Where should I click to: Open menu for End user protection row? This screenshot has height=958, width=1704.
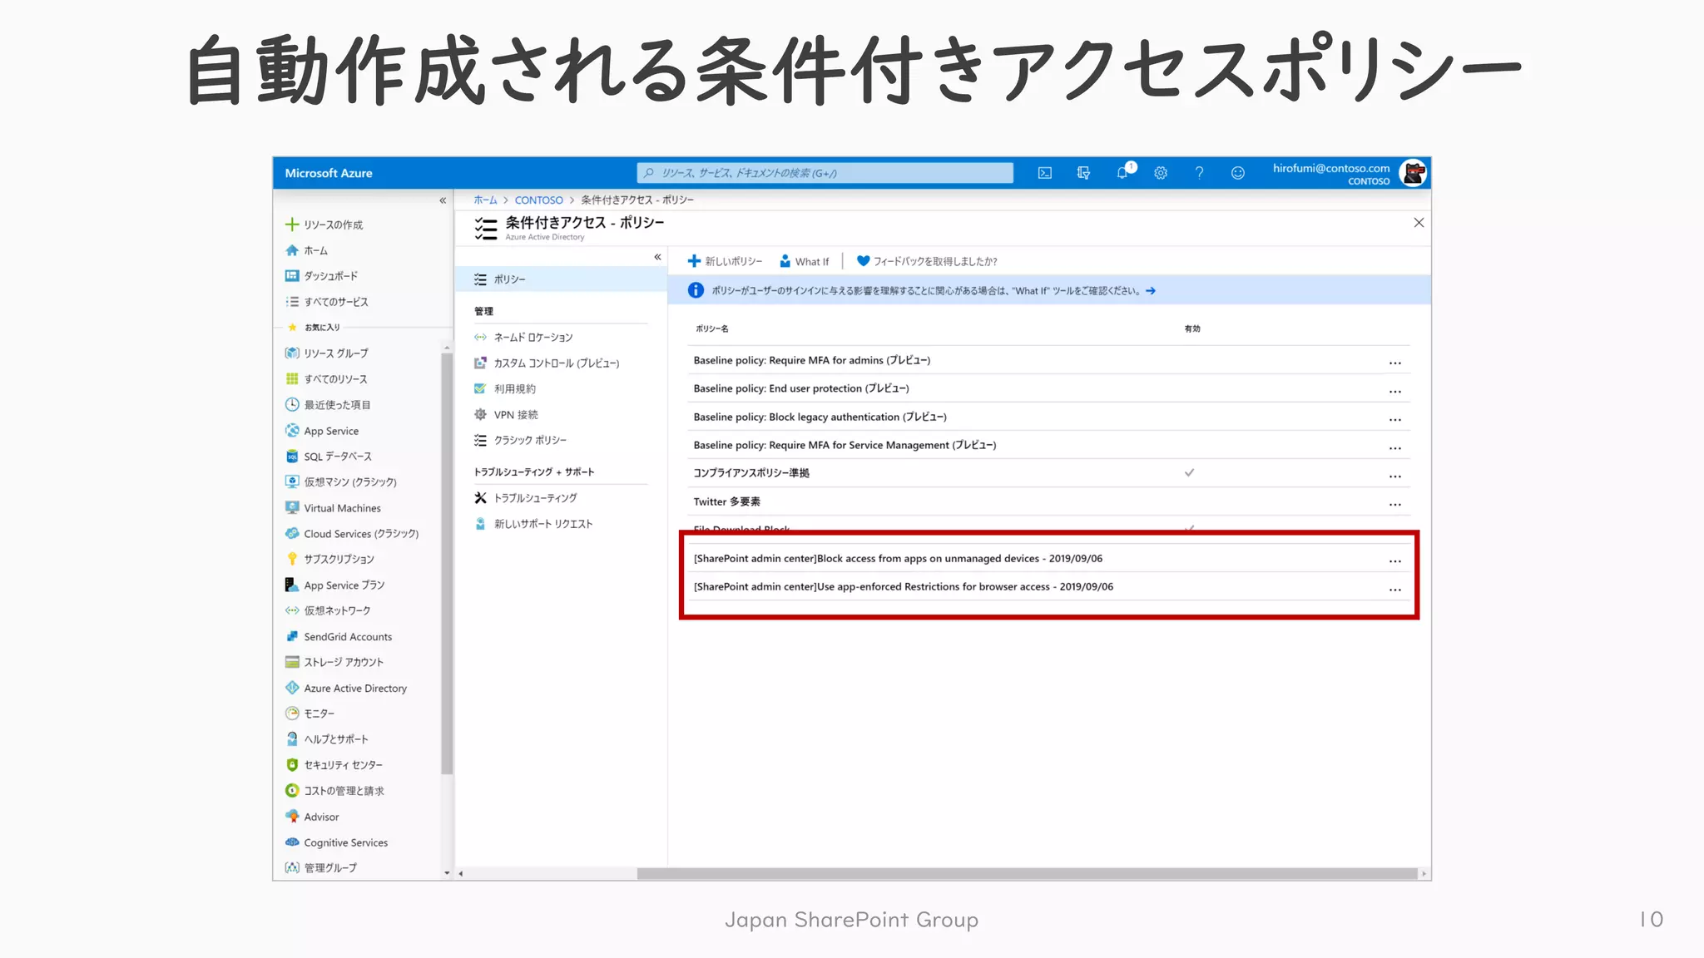[x=1395, y=391]
